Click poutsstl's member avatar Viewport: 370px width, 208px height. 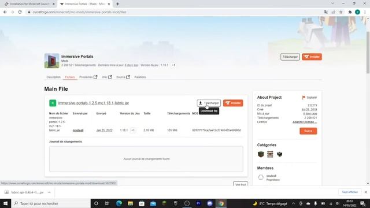point(261,177)
